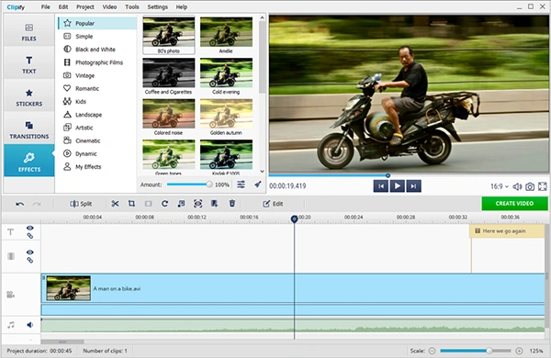
Task: Select the 'Here we go again' text clip
Action: [x=507, y=230]
